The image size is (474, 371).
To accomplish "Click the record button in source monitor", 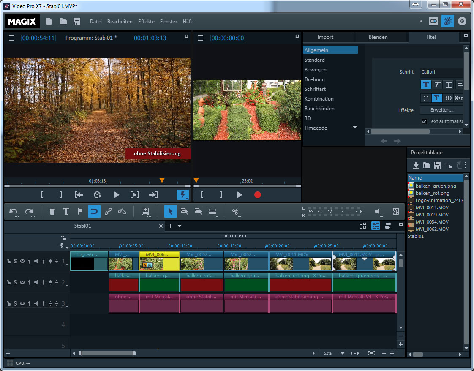I will (x=258, y=195).
